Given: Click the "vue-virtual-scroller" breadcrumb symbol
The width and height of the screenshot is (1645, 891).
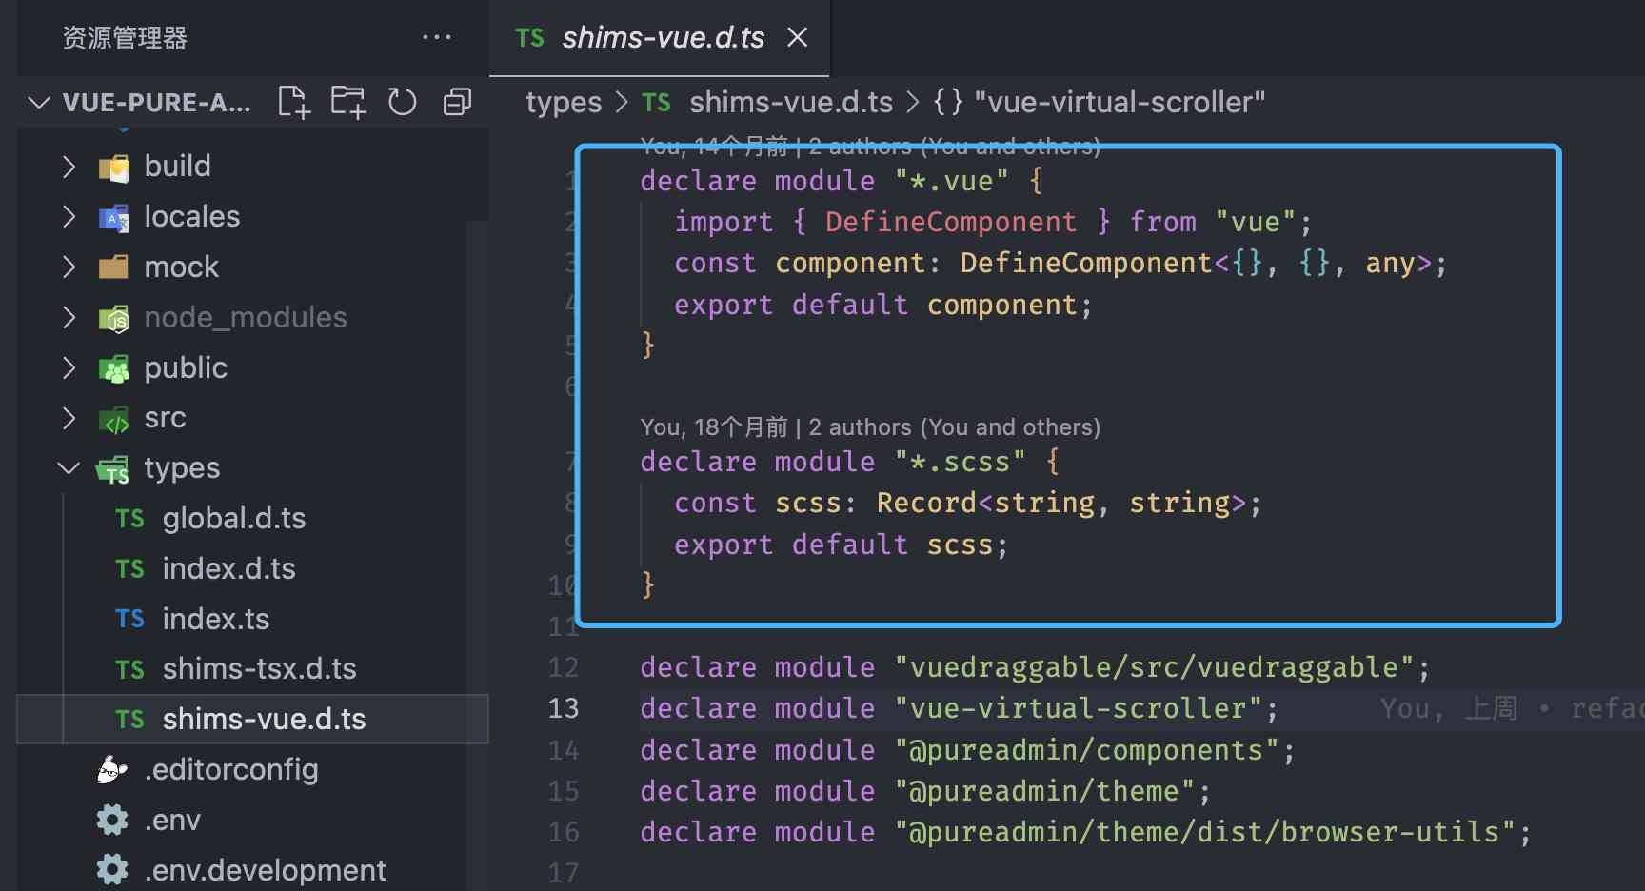Looking at the screenshot, I should 1119,102.
